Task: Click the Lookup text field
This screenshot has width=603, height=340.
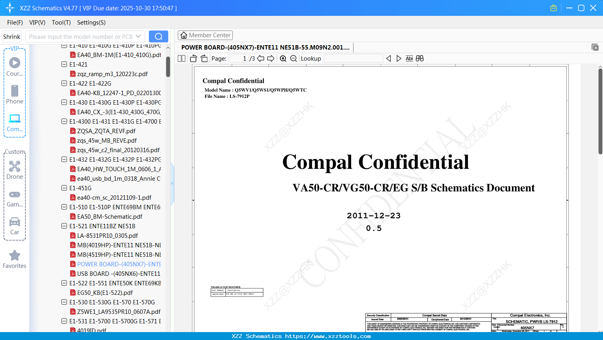Action: [354, 59]
